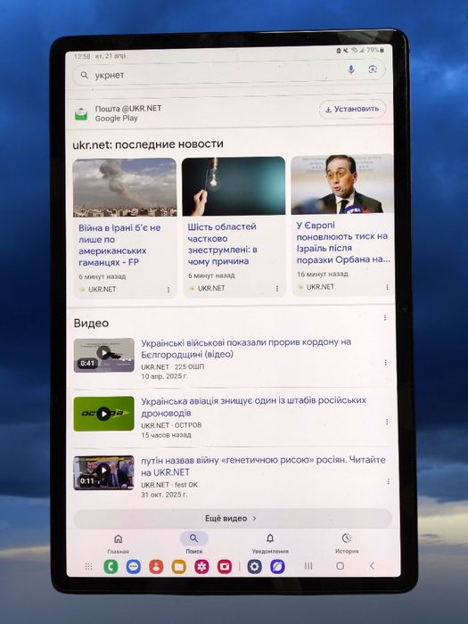Tap UKR.NET source label under У Європі
The height and width of the screenshot is (624, 468).
point(320,286)
